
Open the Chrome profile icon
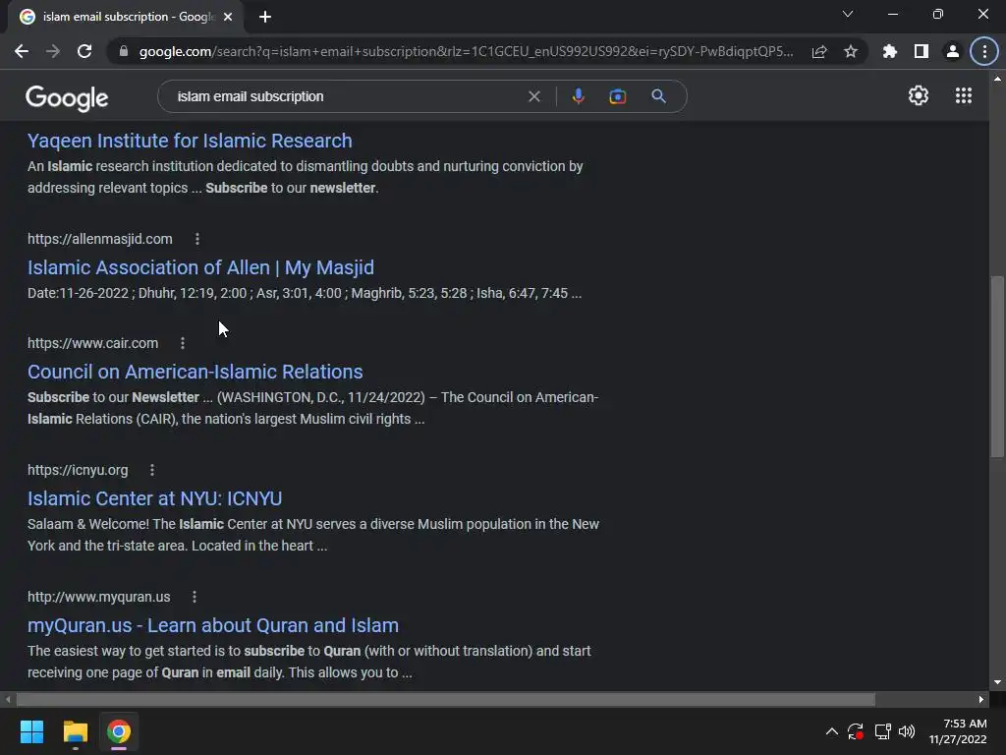tap(953, 51)
